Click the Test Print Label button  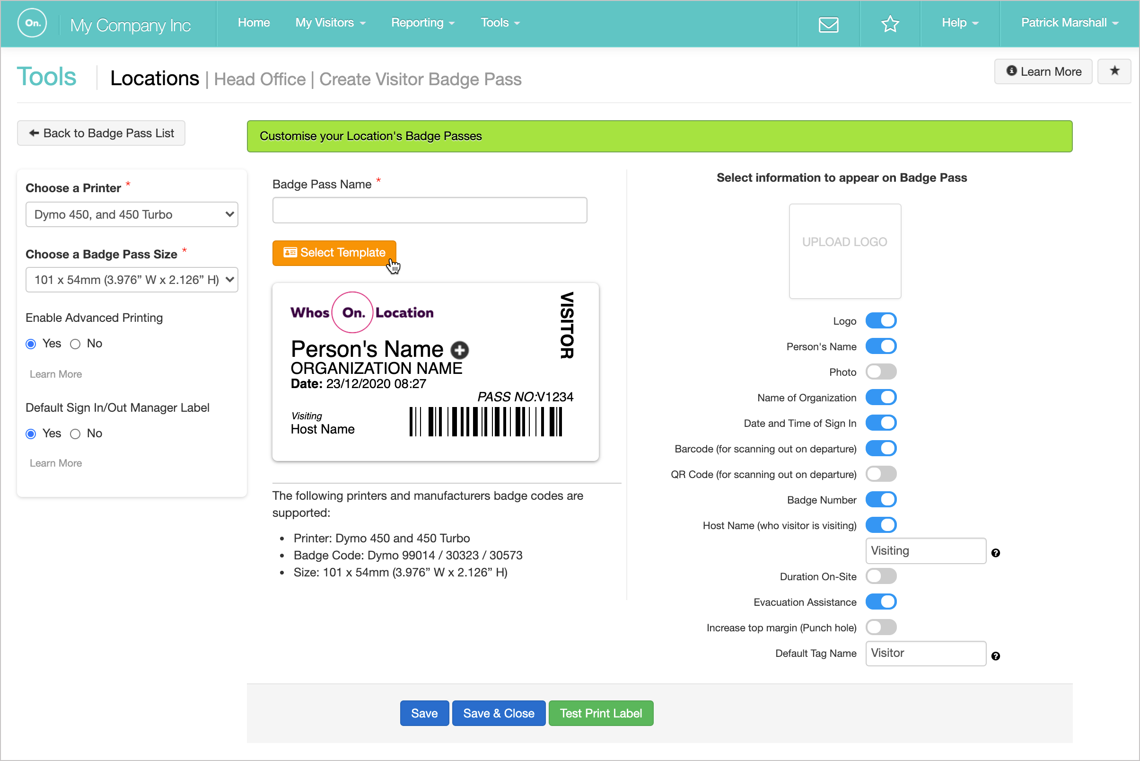coord(601,713)
